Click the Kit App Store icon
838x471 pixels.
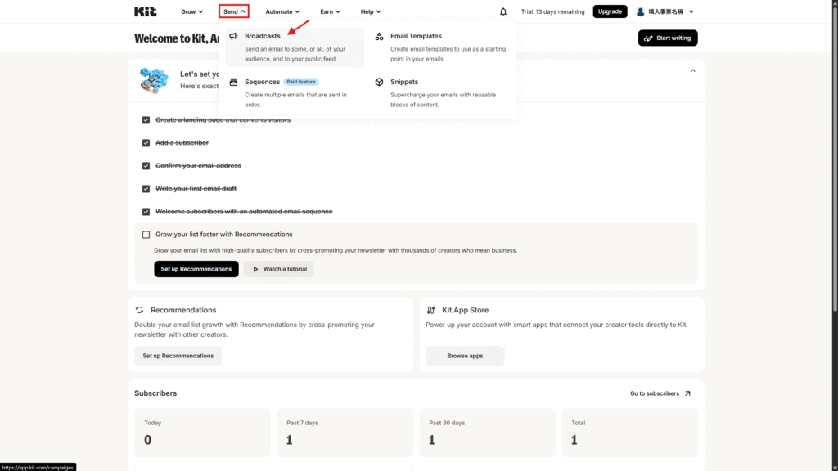click(430, 311)
